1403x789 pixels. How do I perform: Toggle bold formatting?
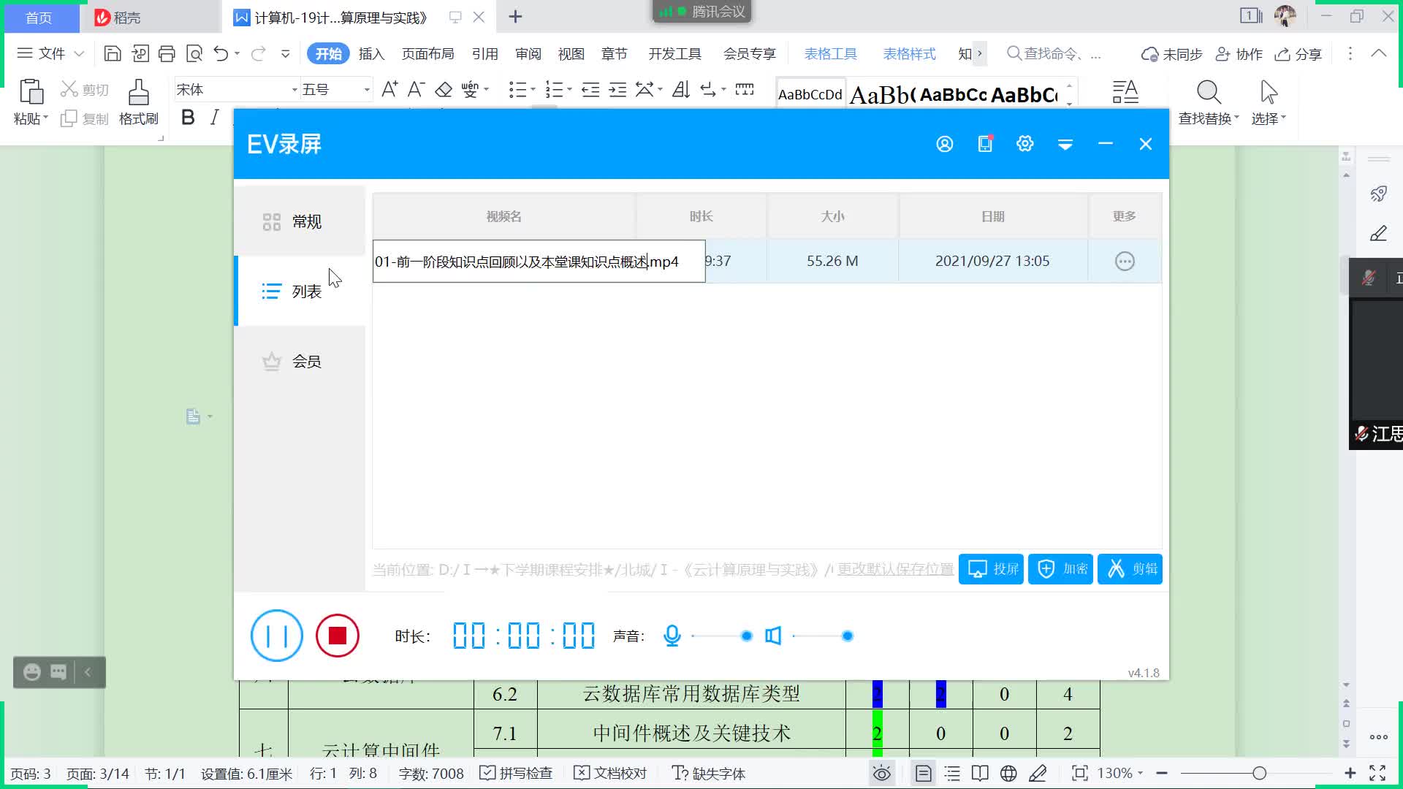pyautogui.click(x=188, y=118)
